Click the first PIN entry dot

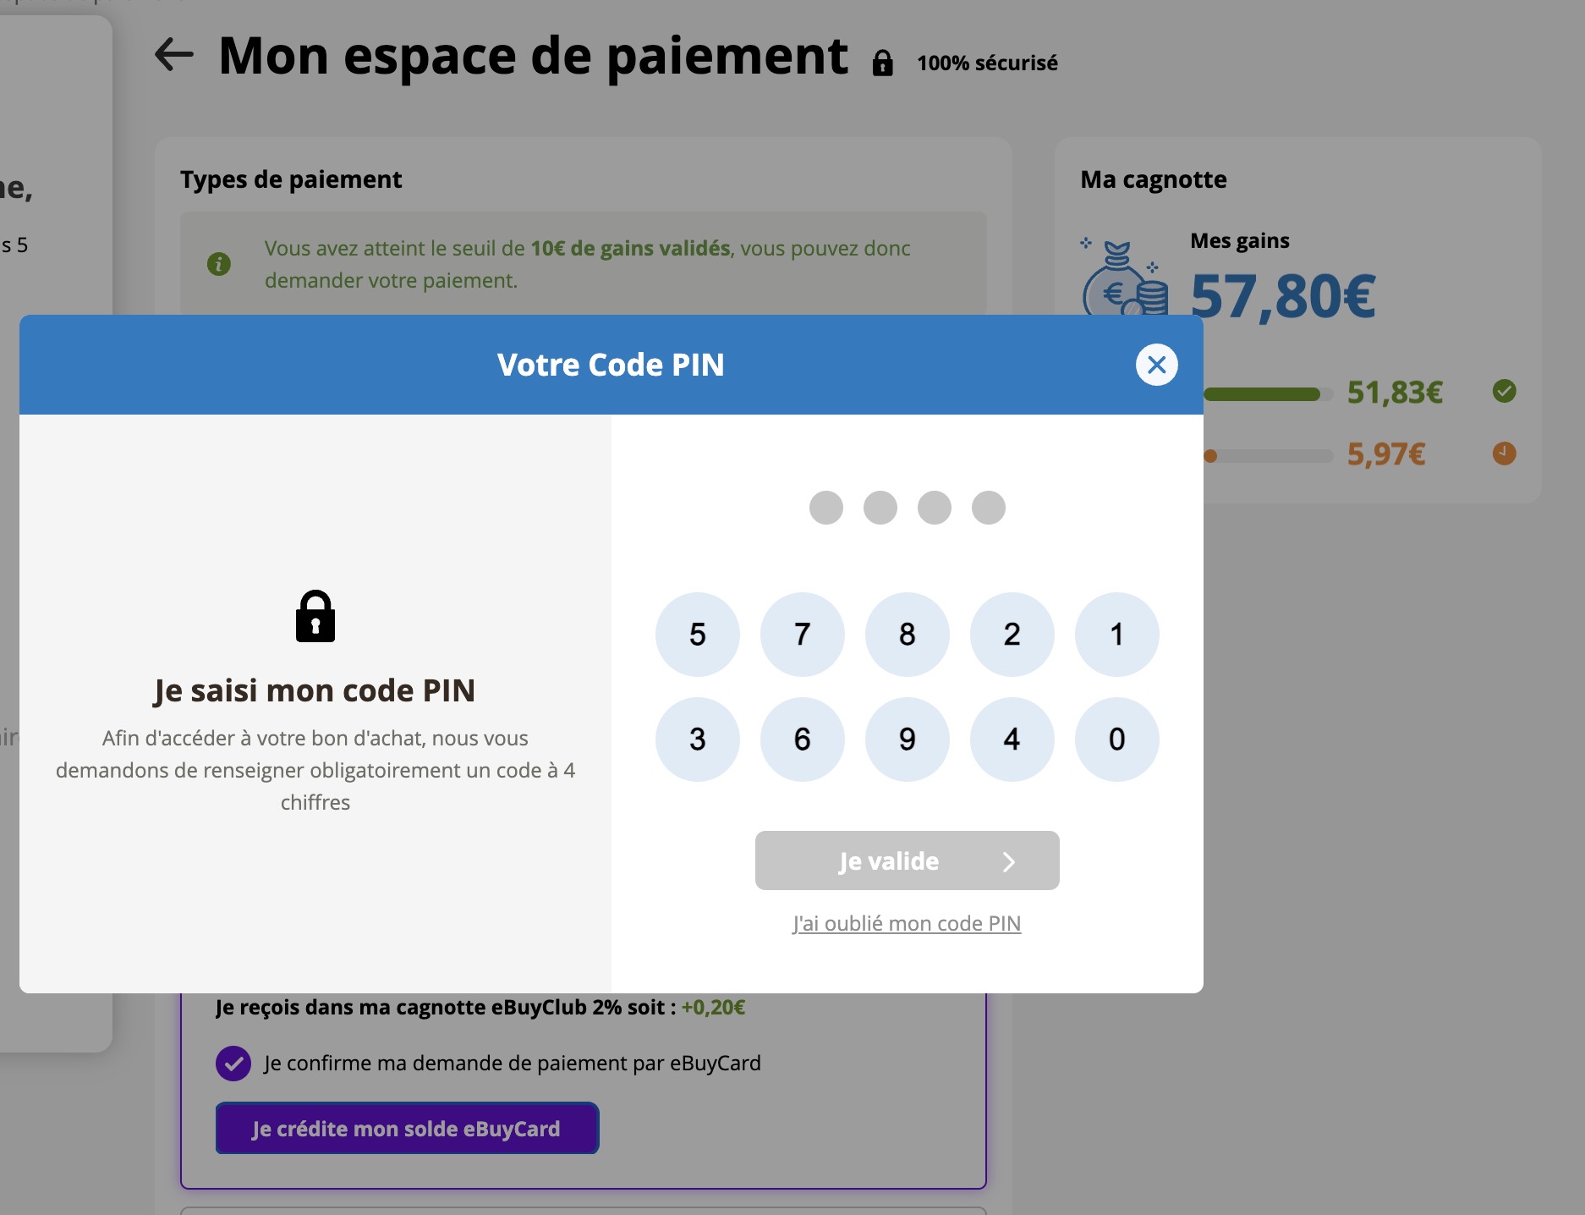[825, 508]
